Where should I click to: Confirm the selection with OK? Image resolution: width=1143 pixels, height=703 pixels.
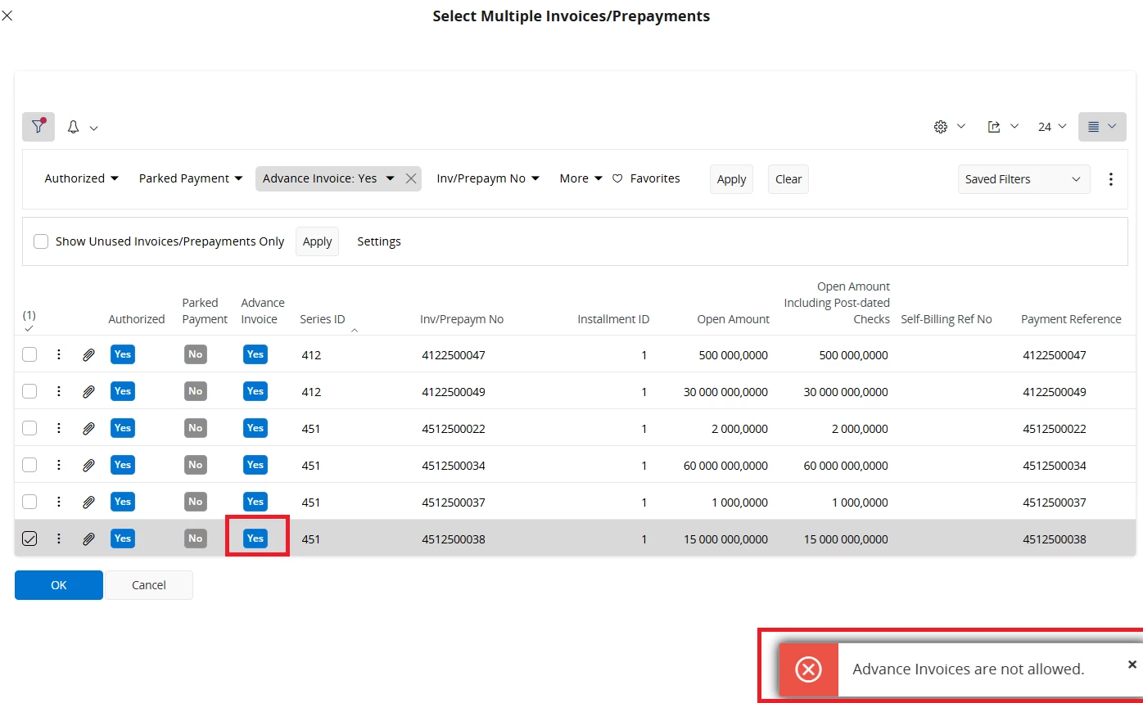point(59,585)
